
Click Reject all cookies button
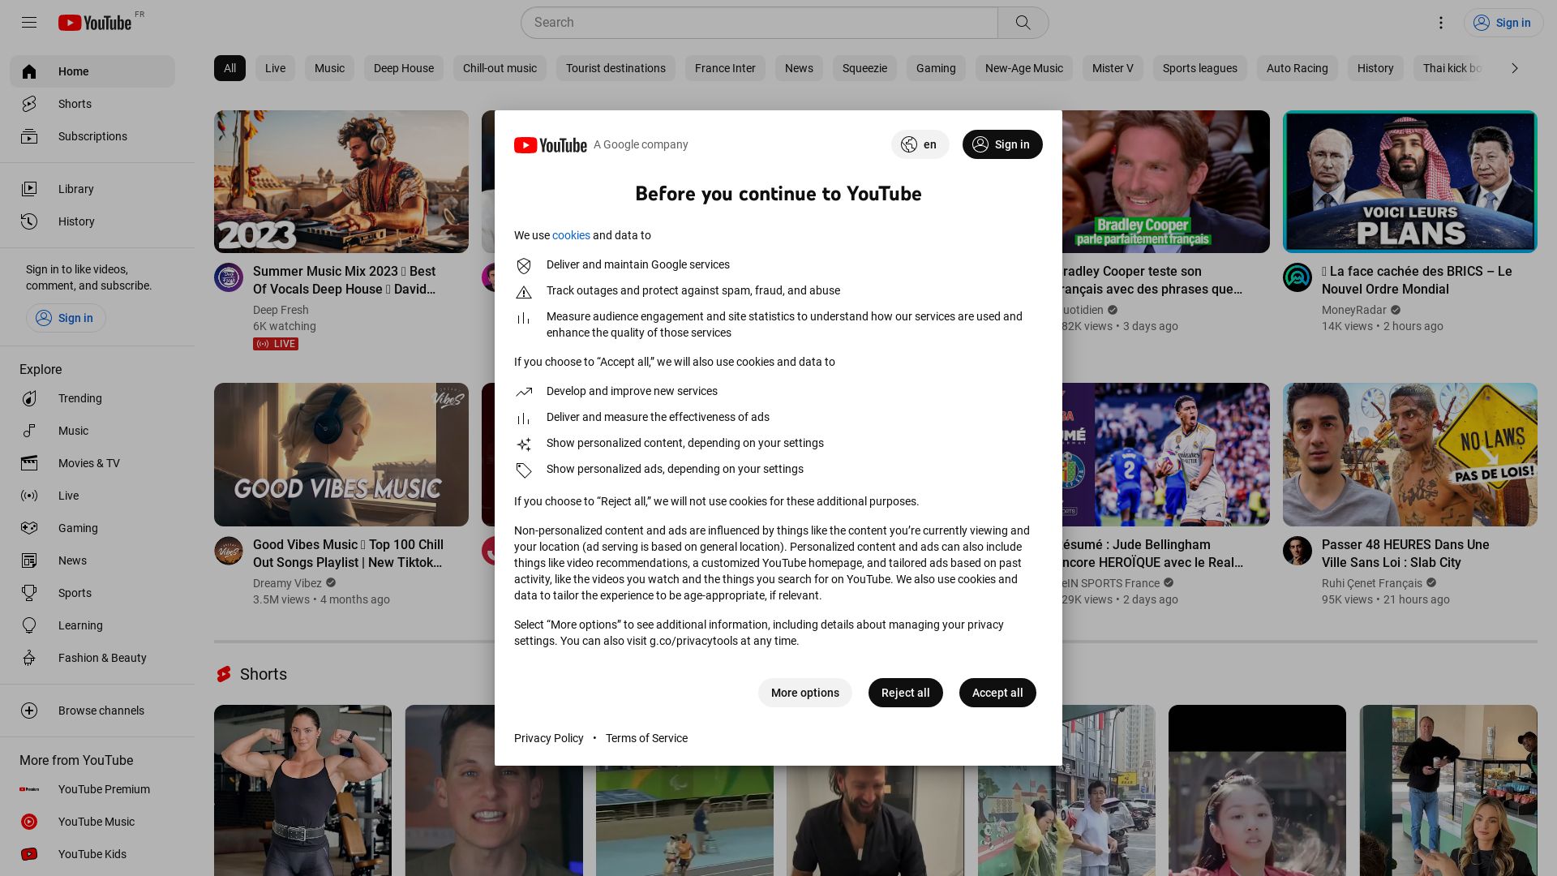[905, 693]
